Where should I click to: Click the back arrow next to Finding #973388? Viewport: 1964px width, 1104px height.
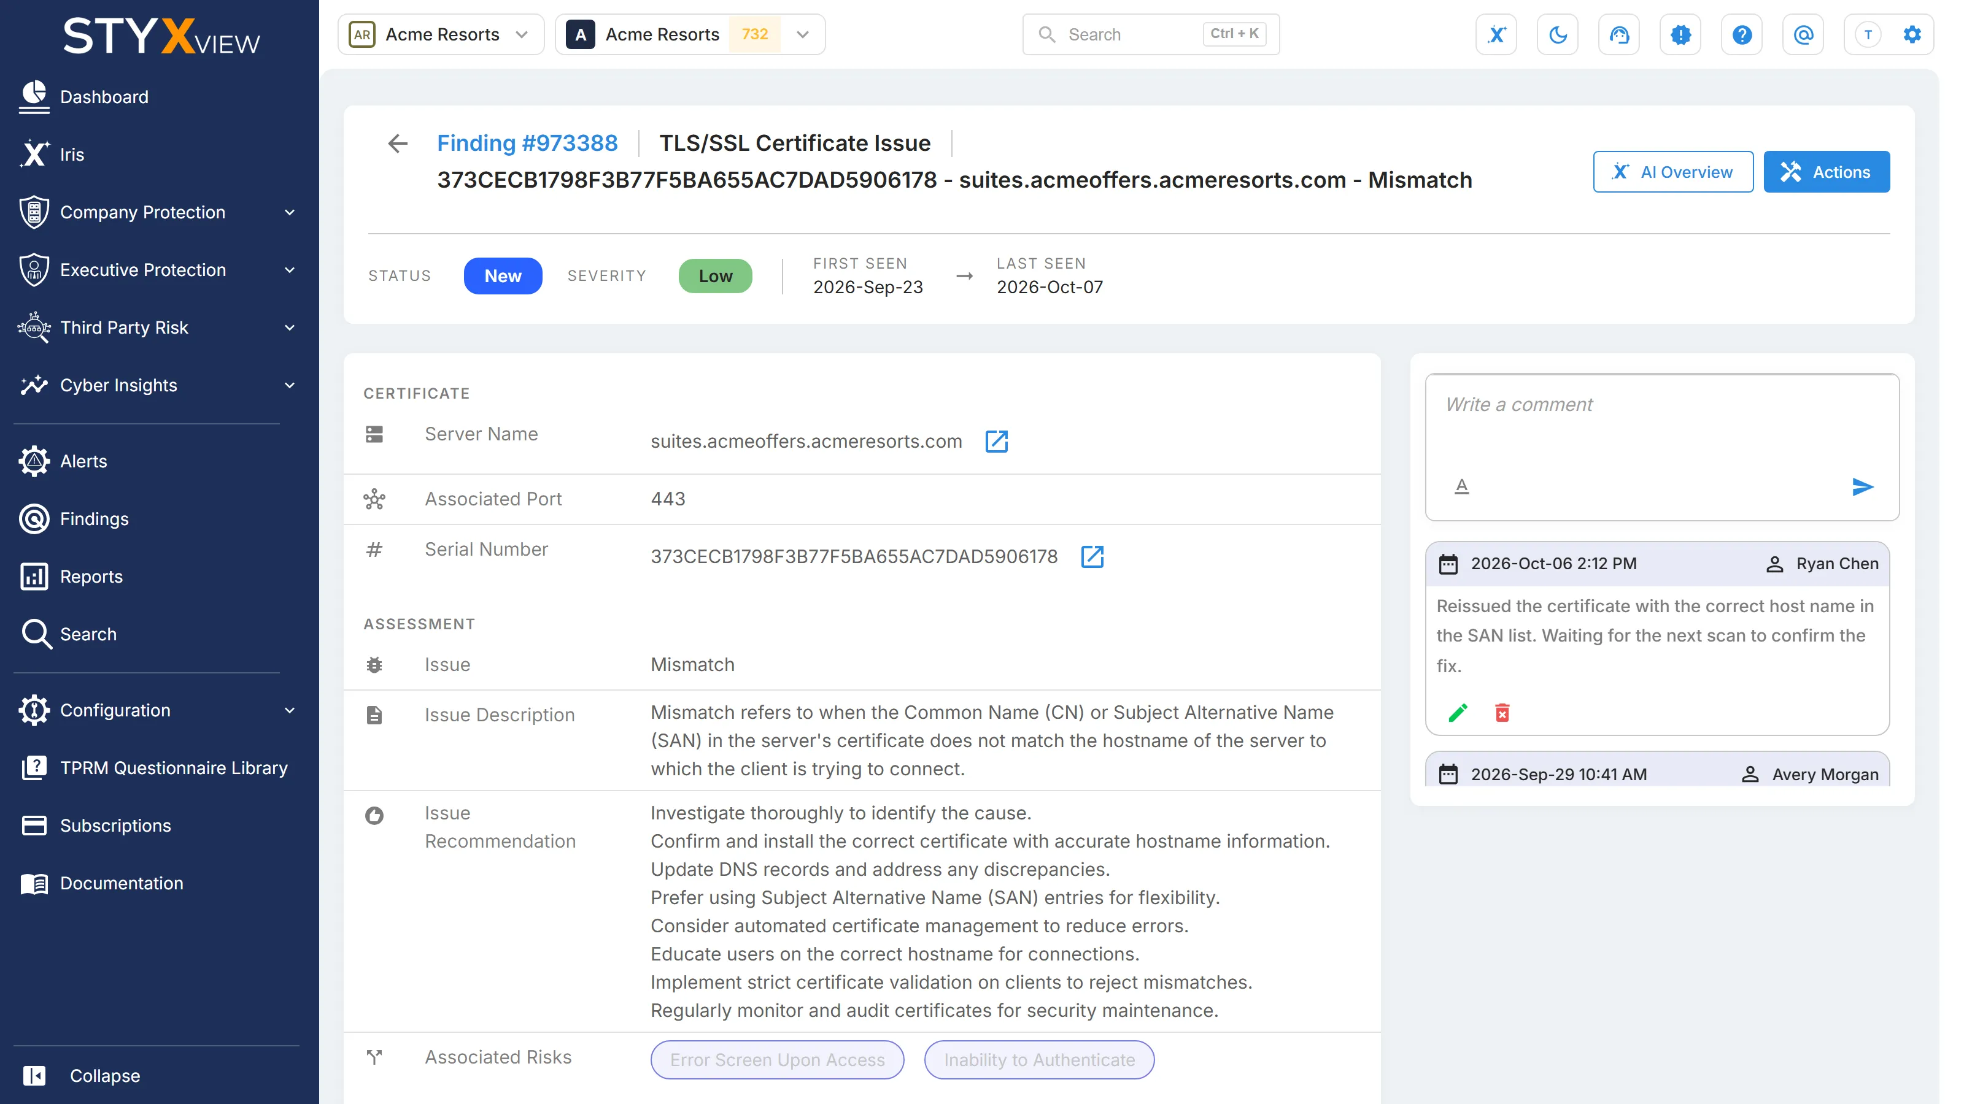tap(397, 144)
